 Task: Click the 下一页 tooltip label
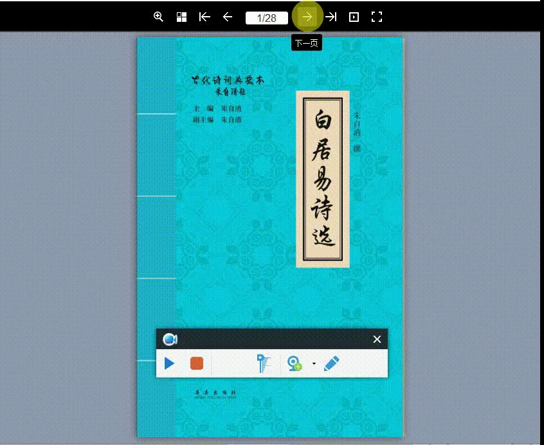[306, 43]
